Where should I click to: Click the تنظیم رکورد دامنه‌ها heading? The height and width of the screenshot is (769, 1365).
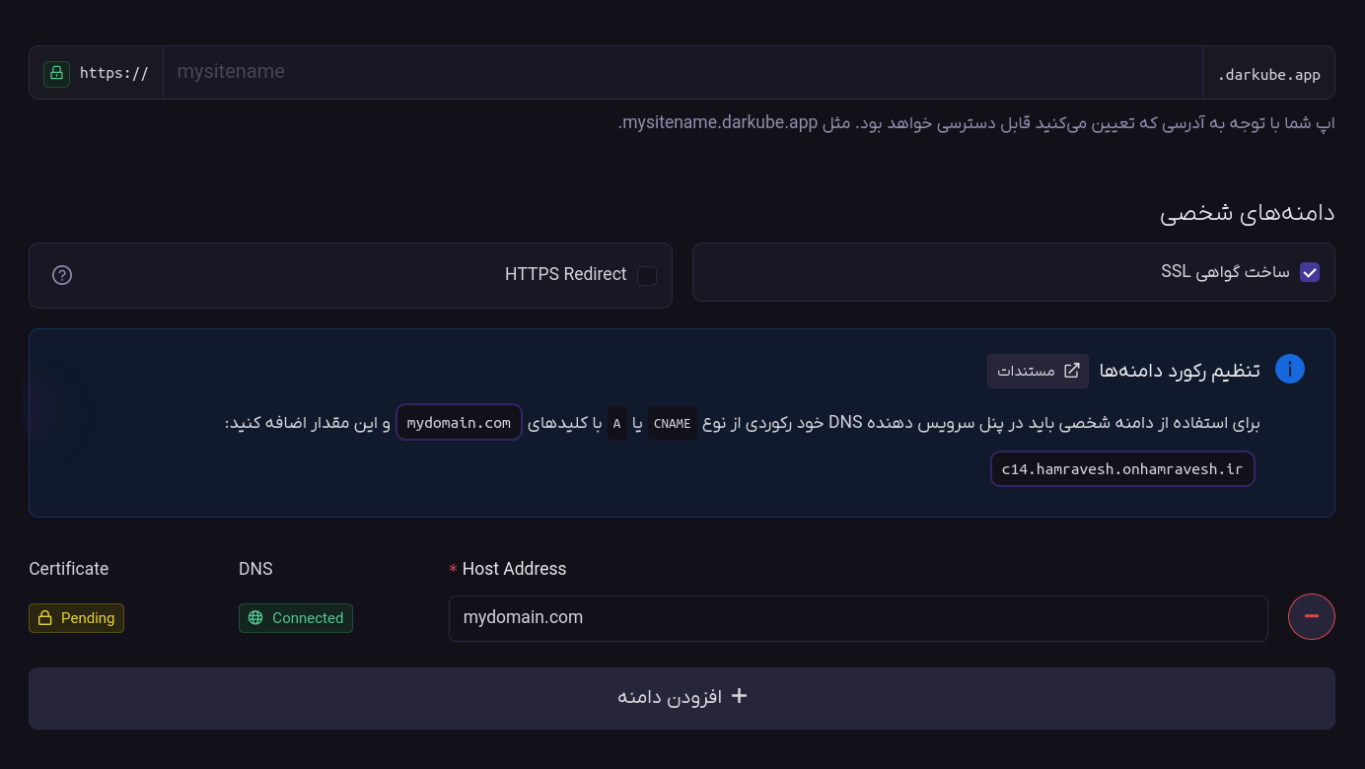[1180, 371]
